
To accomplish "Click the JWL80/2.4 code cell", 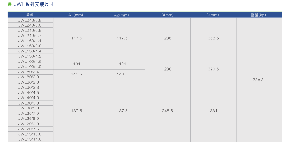I will click(x=29, y=72).
